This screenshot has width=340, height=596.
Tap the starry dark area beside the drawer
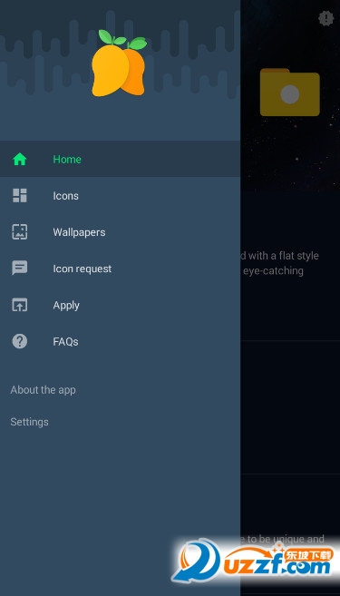290,160
